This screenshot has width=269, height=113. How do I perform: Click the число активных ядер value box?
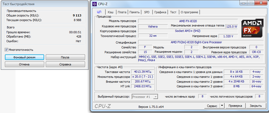click(202, 97)
